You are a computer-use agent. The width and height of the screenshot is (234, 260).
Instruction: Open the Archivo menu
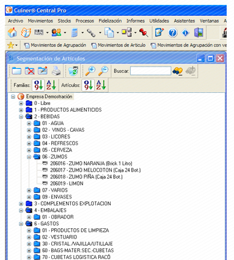click(x=15, y=21)
